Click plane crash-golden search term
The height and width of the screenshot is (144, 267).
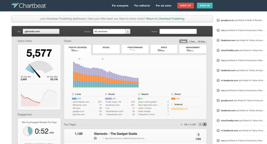tap(147, 102)
